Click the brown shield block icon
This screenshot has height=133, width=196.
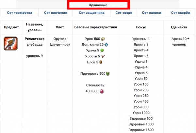[x=101, y=62]
